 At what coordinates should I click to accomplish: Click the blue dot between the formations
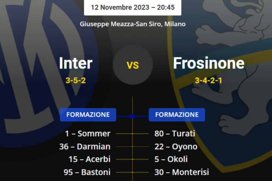pyautogui.click(x=132, y=116)
